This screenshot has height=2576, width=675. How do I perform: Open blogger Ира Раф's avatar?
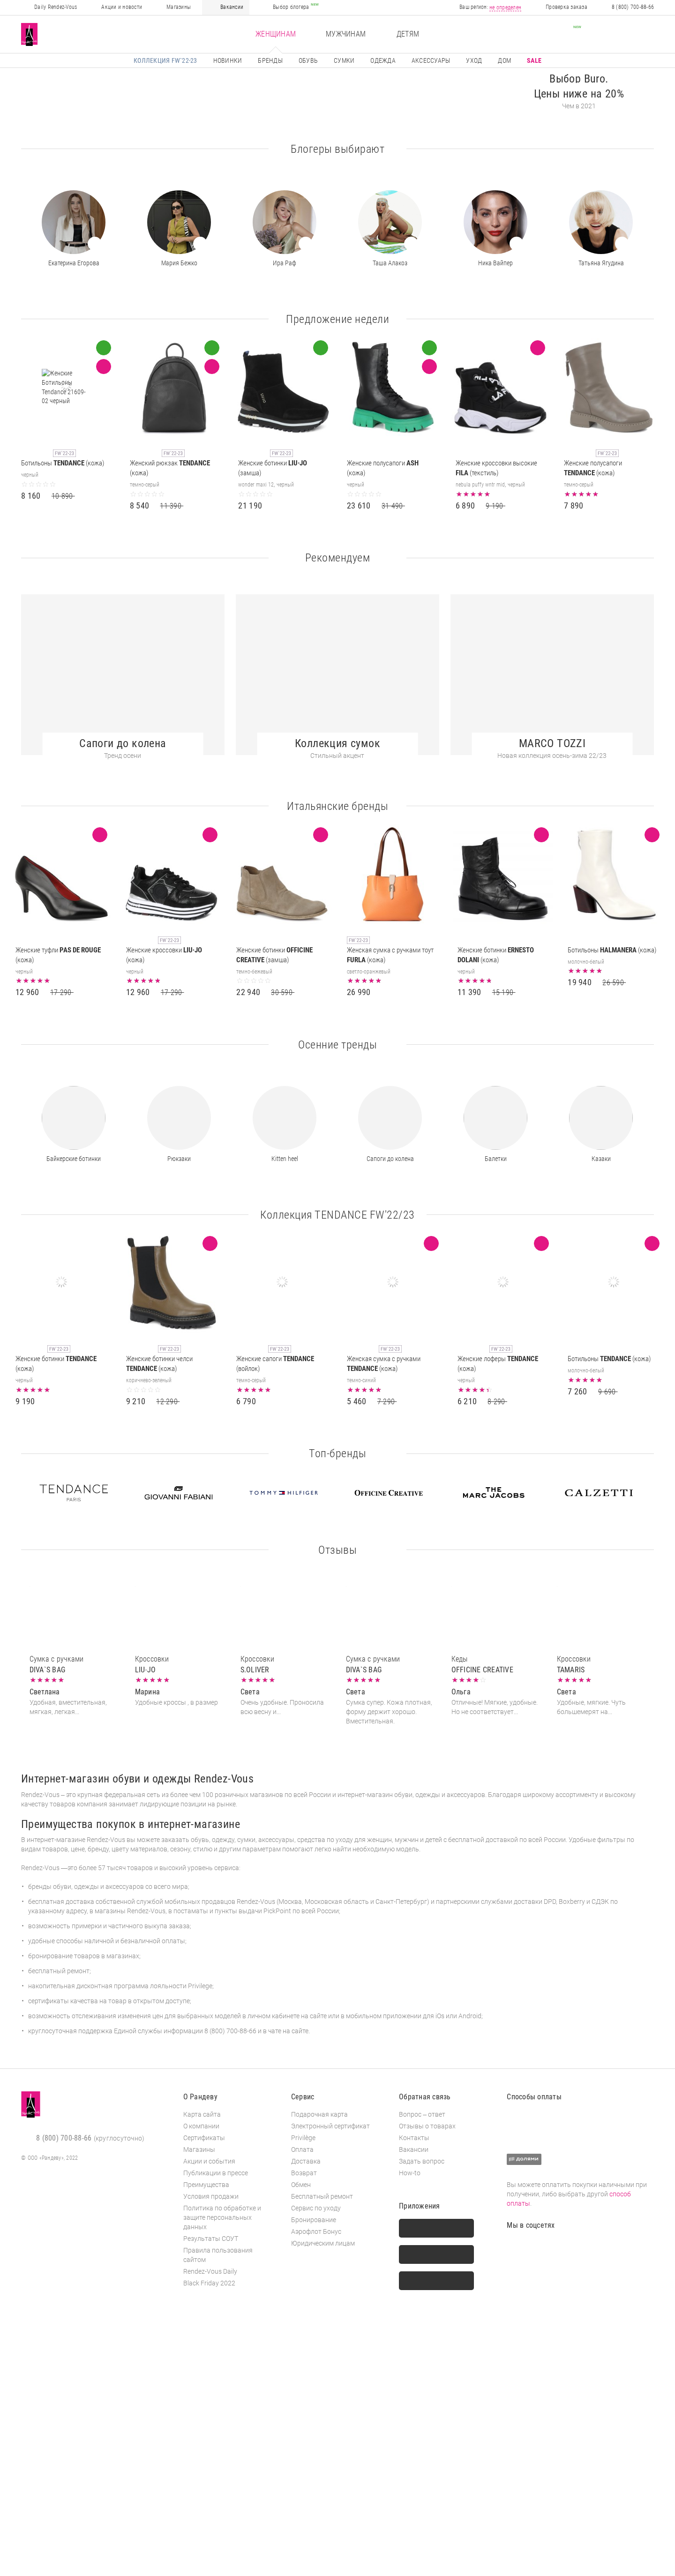(284, 222)
